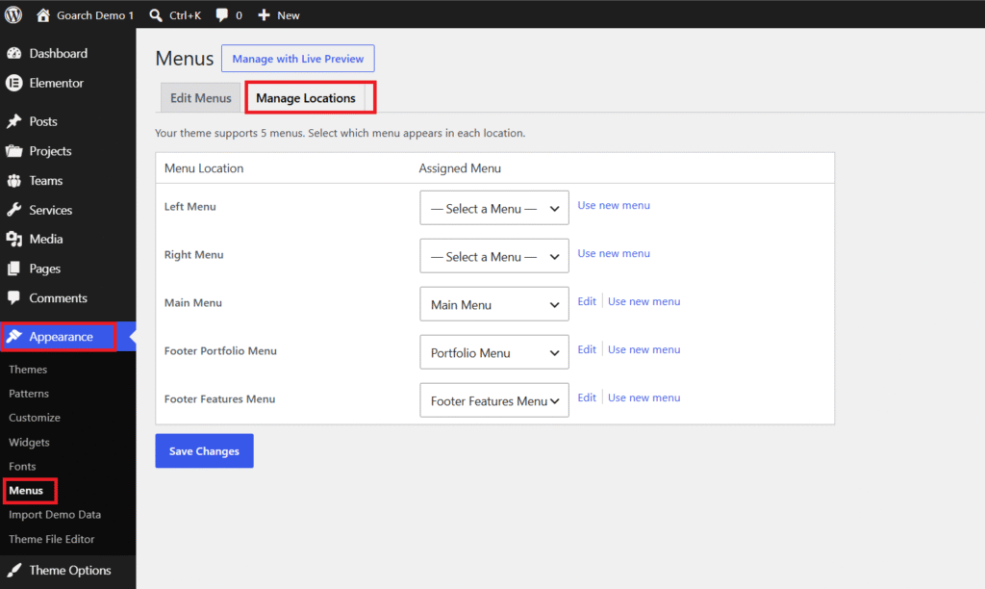Click the plus icon next to New
This screenshot has height=589, width=985.
(264, 15)
